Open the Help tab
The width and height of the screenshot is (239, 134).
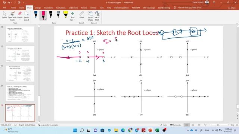[109, 8]
